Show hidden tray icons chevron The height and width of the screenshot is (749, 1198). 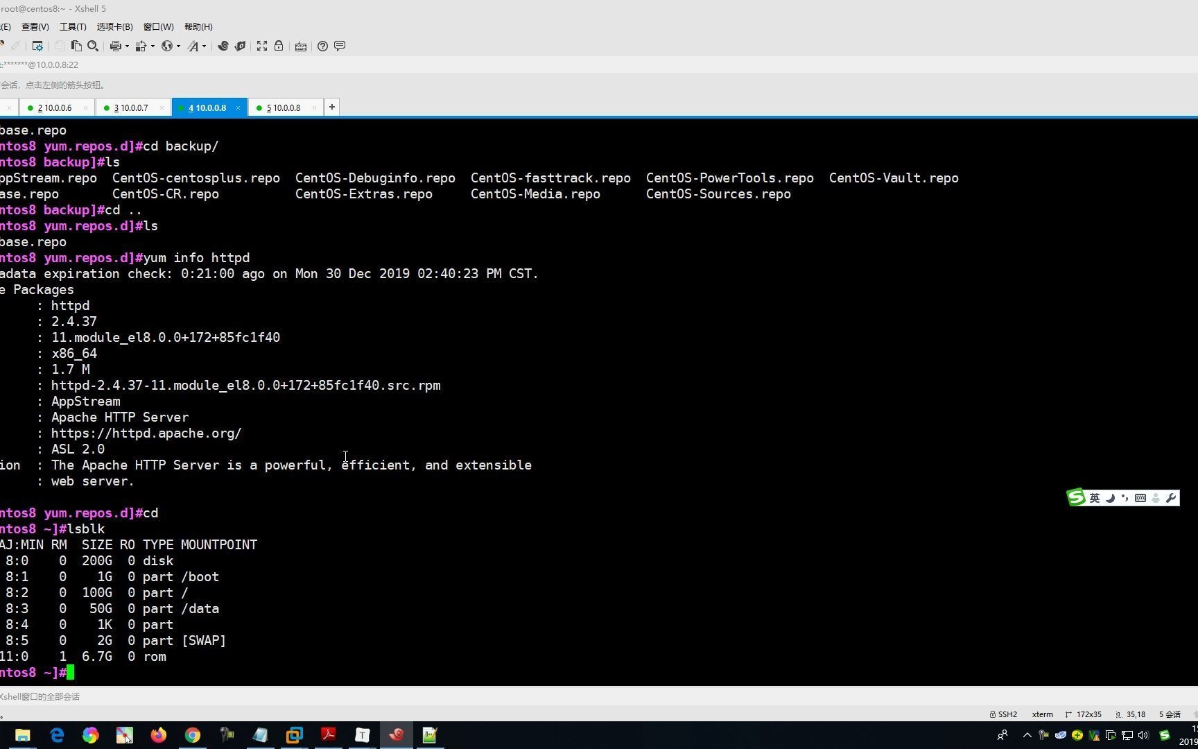tap(1027, 735)
